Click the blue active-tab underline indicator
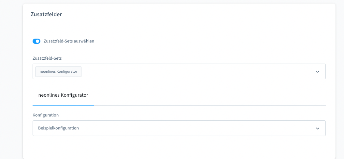The height and width of the screenshot is (159, 344). click(x=63, y=105)
